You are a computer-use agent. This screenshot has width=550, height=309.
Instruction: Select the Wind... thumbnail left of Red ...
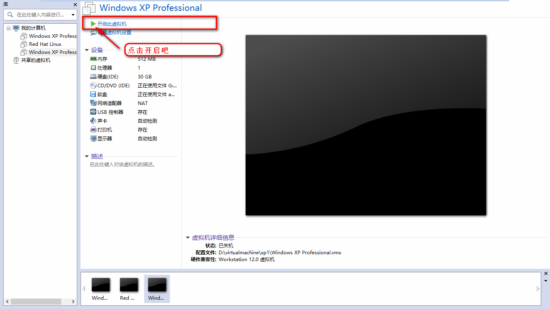[x=101, y=289]
